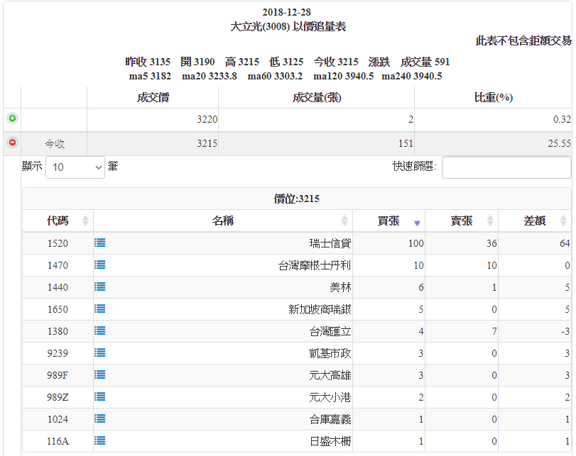Click the list icon for 元大小港
The height and width of the screenshot is (456, 576).
click(x=100, y=396)
